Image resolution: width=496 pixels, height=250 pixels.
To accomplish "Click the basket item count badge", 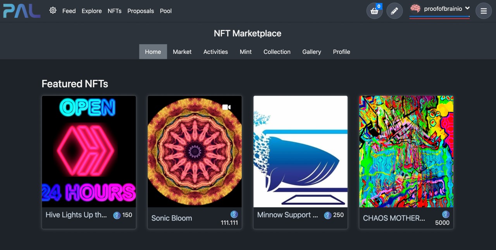I will point(379,6).
